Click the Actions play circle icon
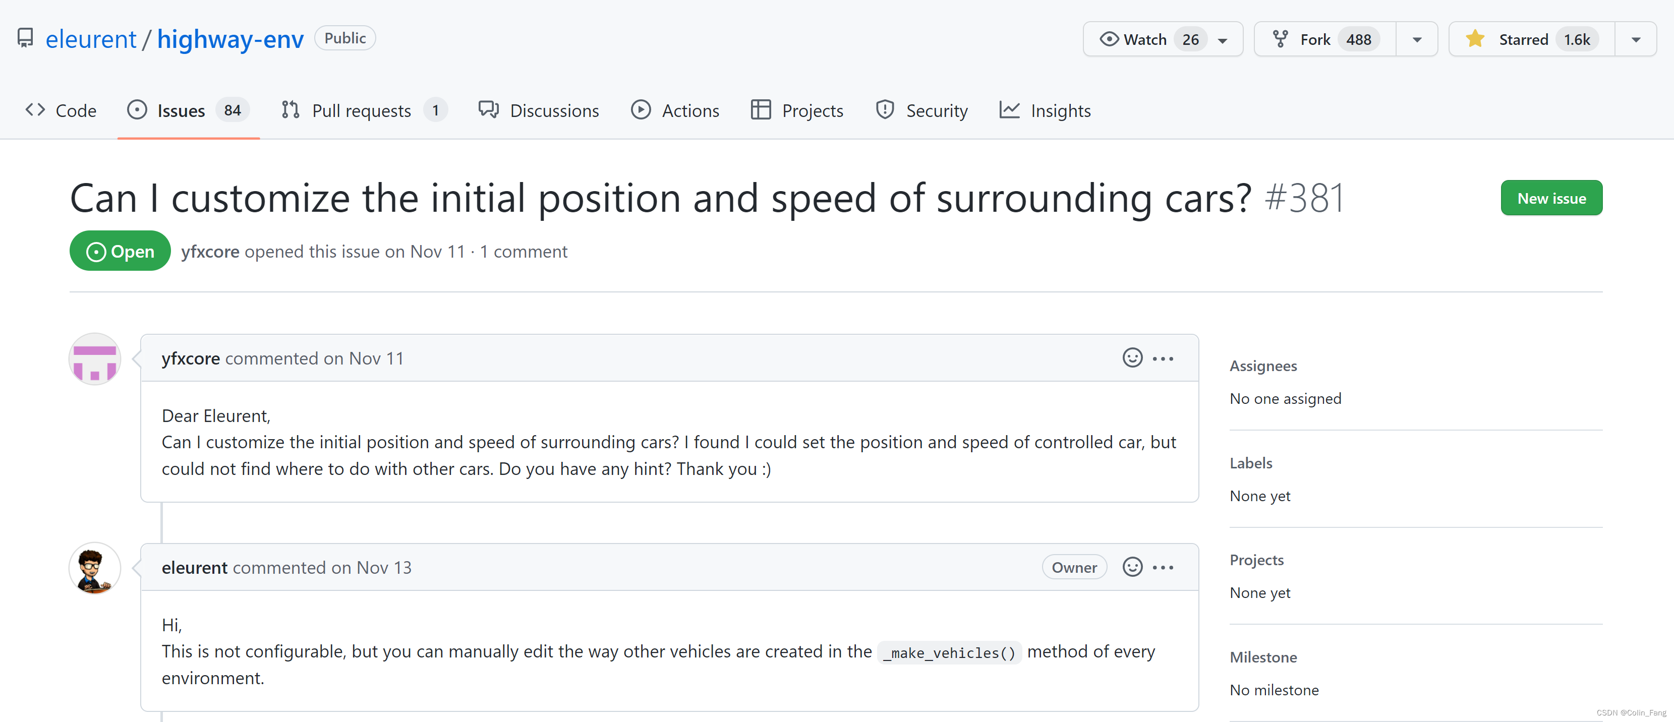The width and height of the screenshot is (1674, 722). coord(641,110)
